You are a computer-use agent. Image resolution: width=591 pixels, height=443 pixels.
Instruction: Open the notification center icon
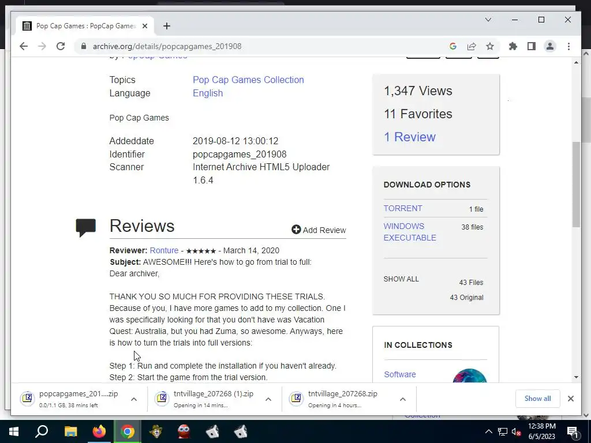click(x=573, y=432)
